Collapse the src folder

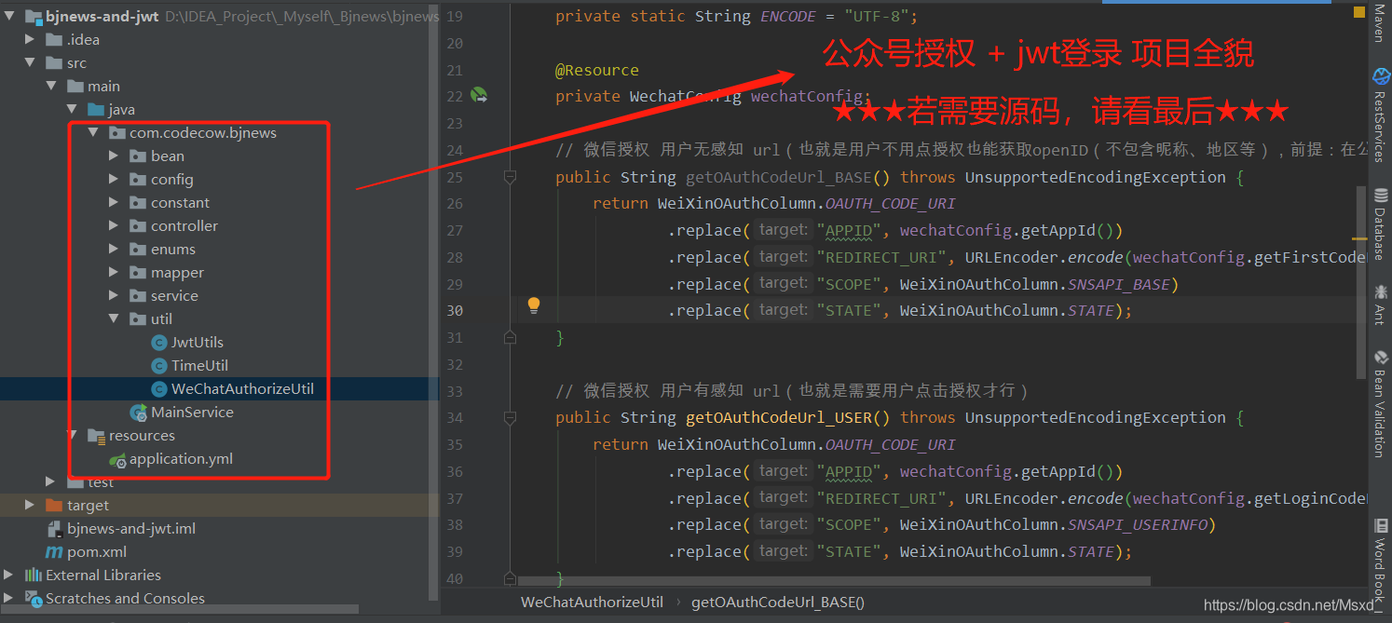[30, 63]
